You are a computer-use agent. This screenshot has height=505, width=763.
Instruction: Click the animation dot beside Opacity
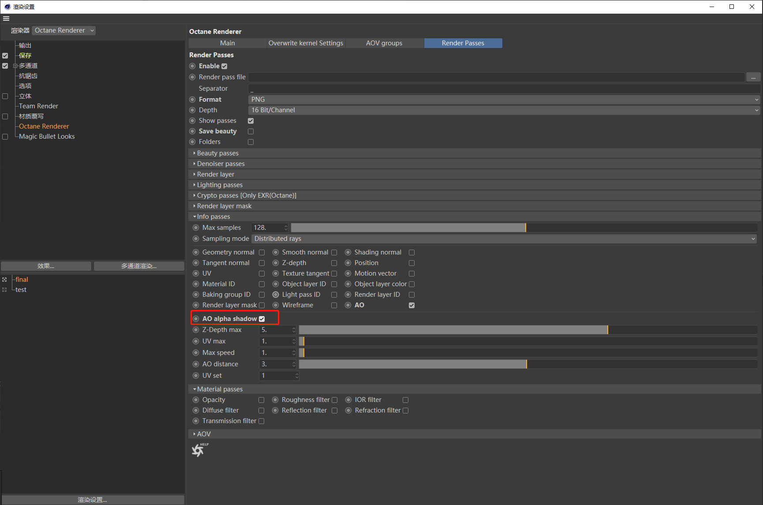196,400
